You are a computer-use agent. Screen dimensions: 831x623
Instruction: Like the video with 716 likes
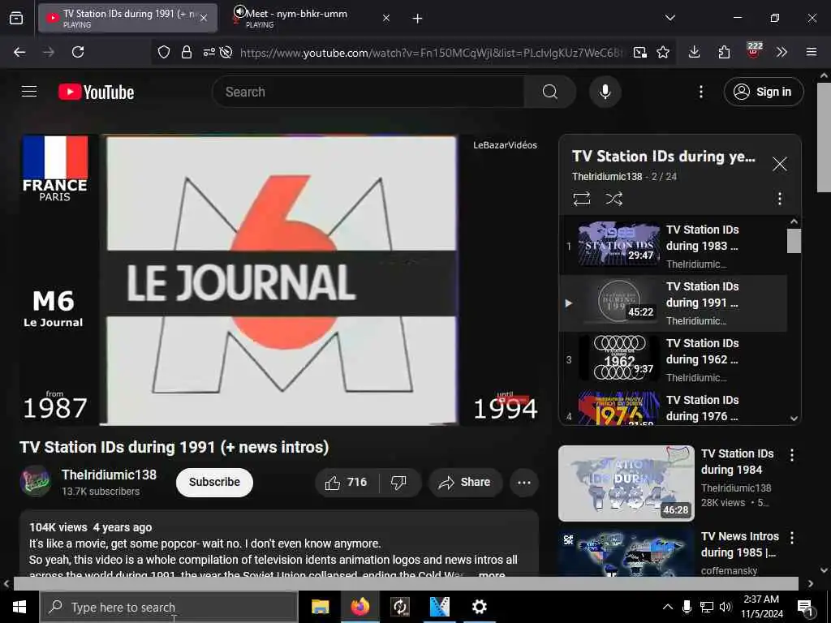click(x=347, y=482)
